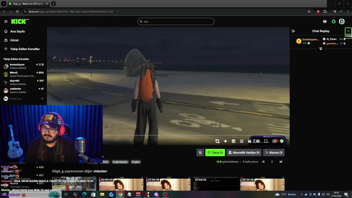Viewport: 352px width, 198px height.
Task: Click the Ara search field
Action: [x=176, y=21]
